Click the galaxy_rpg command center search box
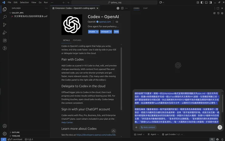 tap(114, 2)
